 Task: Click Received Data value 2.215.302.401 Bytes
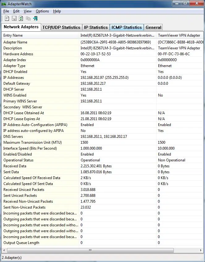(96, 166)
